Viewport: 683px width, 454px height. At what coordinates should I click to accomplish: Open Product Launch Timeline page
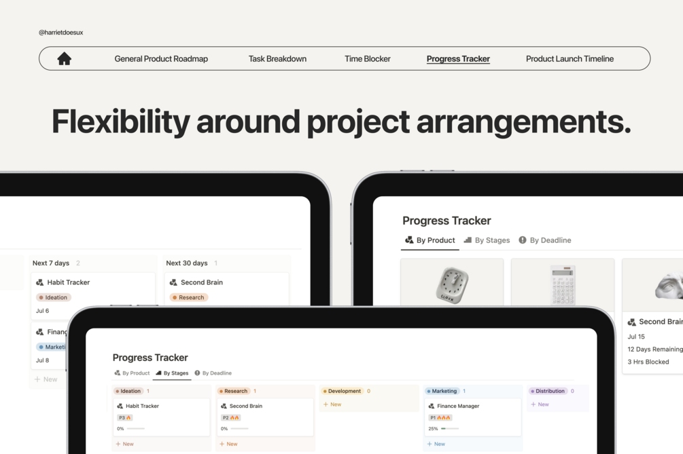tap(570, 59)
